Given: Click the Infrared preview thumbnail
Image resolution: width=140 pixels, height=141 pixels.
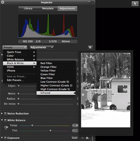Looking at the screenshot, I should click(x=106, y=90).
